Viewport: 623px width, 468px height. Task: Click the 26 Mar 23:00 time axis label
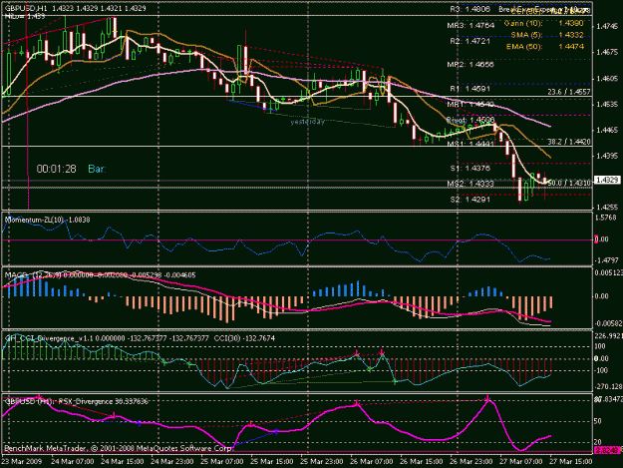(x=471, y=461)
